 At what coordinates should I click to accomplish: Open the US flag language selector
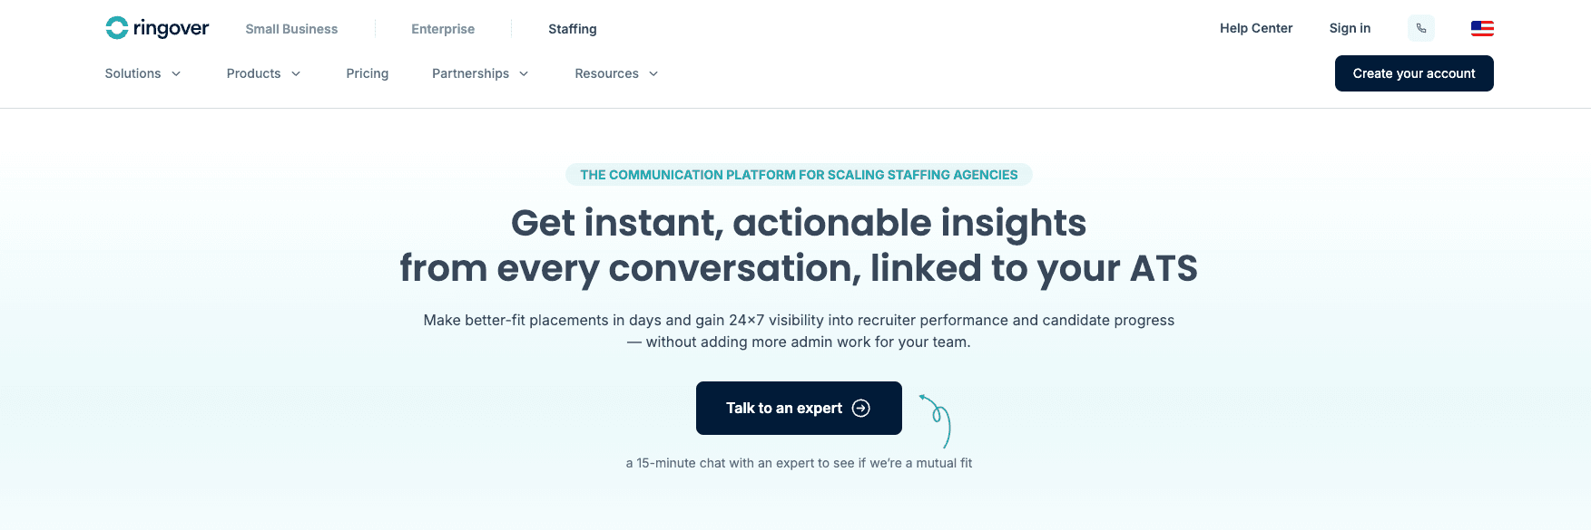click(x=1482, y=28)
